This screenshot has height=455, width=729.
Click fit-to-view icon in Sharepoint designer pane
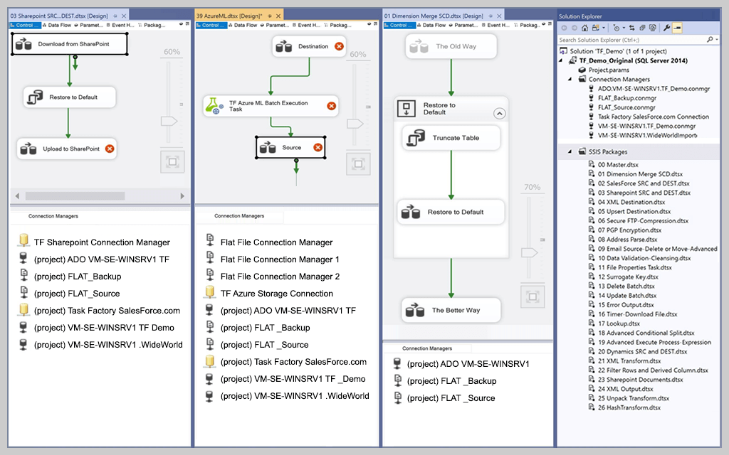tap(172, 162)
